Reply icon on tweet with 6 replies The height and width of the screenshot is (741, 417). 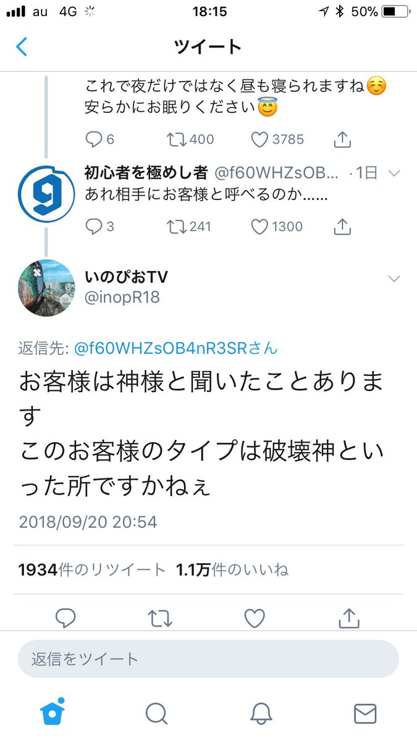coord(93,140)
